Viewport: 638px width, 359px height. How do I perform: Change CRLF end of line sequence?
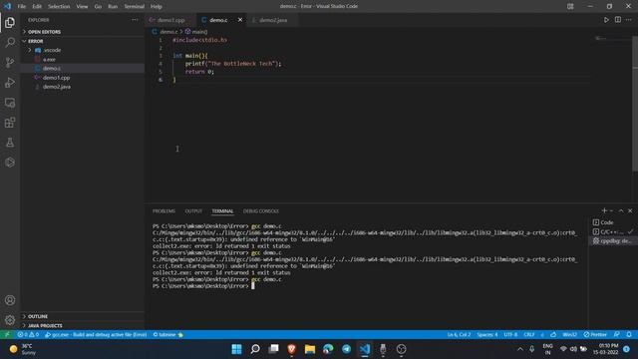[x=529, y=335]
